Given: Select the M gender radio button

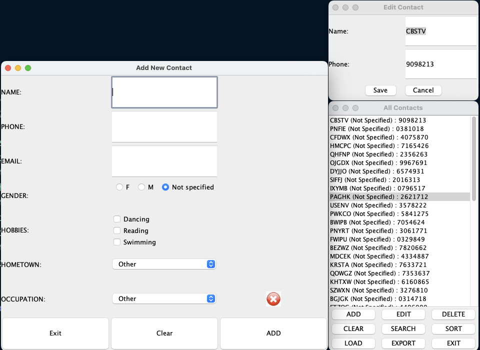Looking at the screenshot, I should pos(141,187).
